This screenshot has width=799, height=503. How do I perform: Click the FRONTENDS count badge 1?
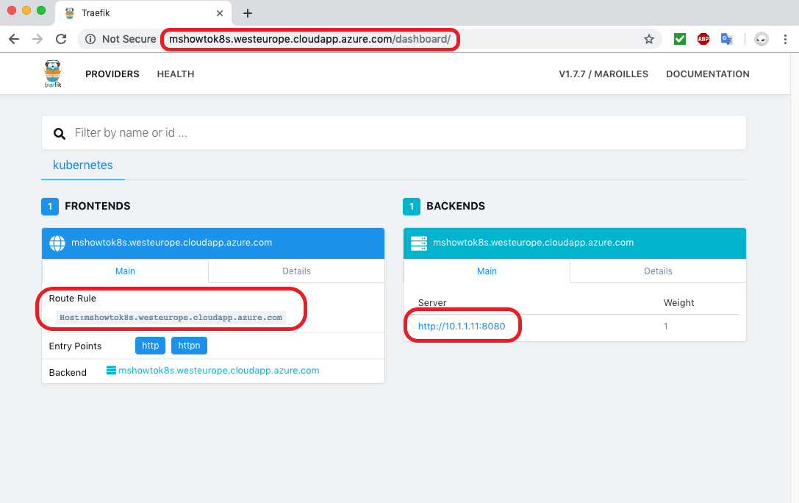[x=50, y=207]
